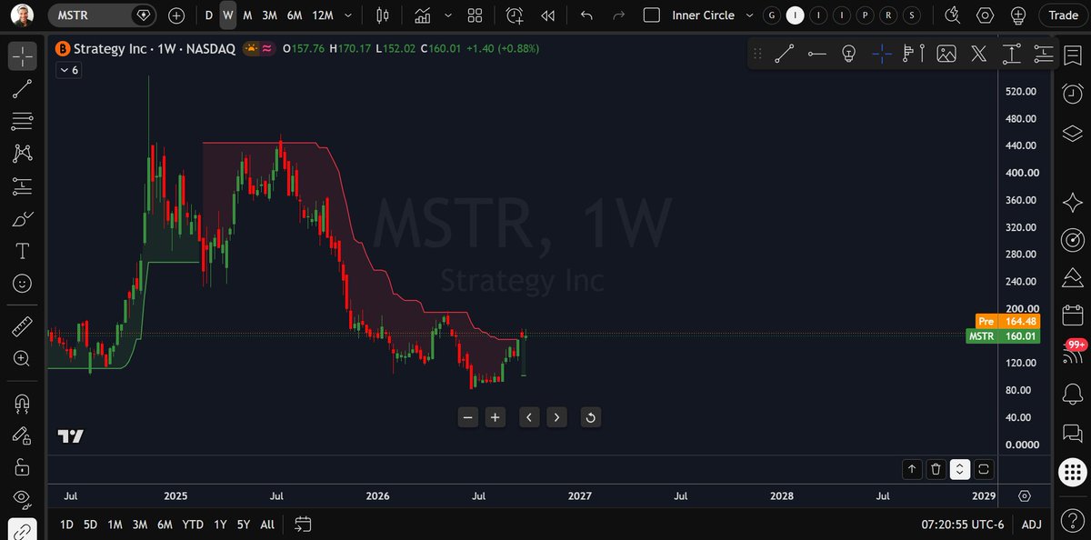Image resolution: width=1091 pixels, height=540 pixels.
Task: Select the lightbulb idea tool in favorites bar
Action: 849,55
